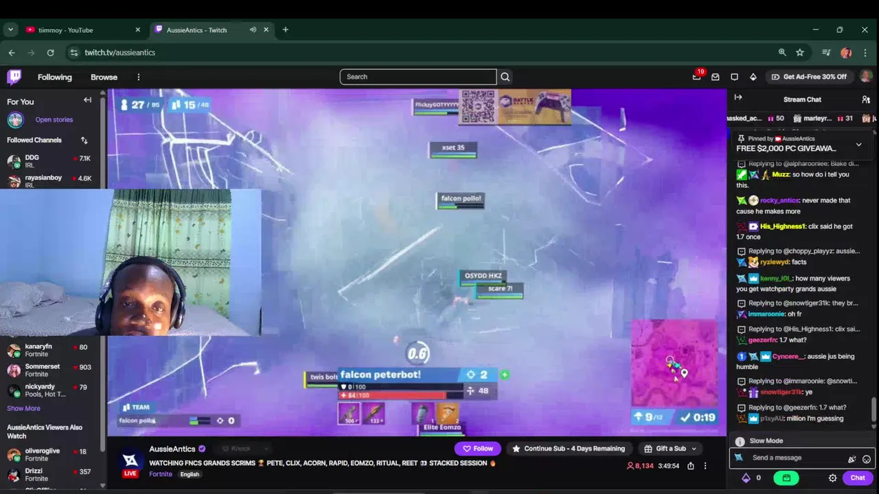
Task: Open the notifications bell with 19 badge
Action: 697,76
